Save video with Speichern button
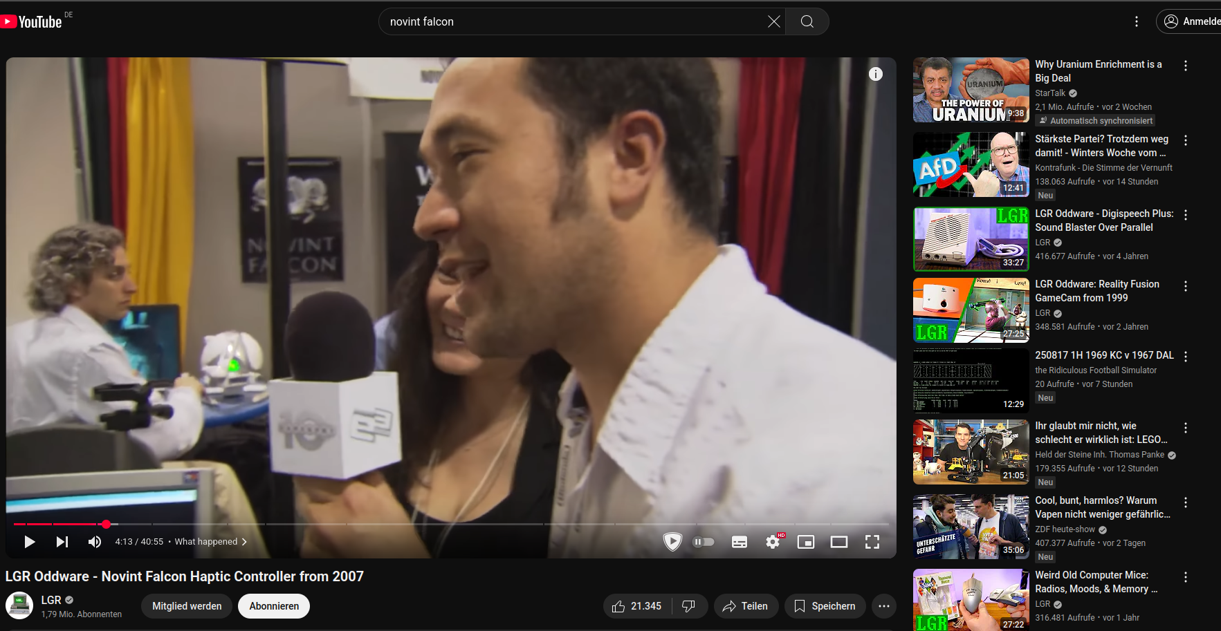 point(825,606)
